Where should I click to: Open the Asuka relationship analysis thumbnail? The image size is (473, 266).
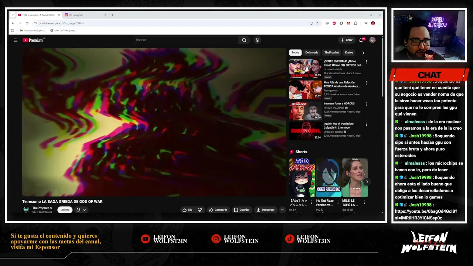coord(305,90)
